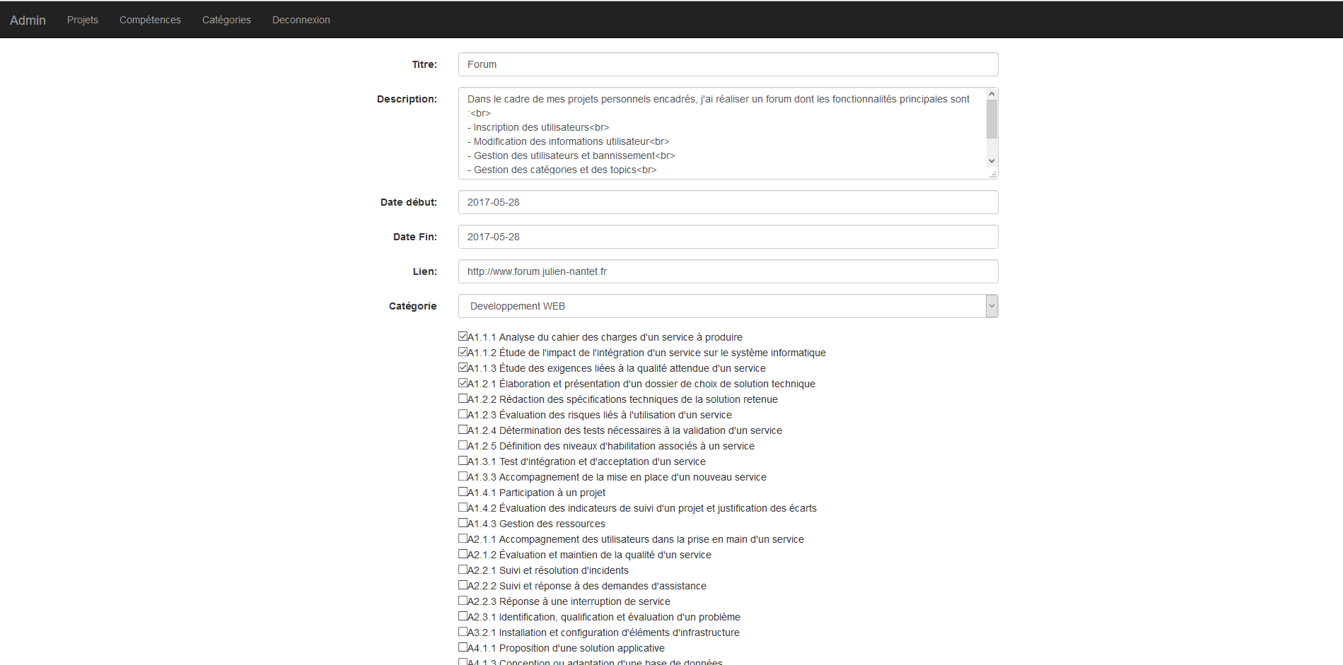
Task: Open the Catégorie dropdown
Action: click(728, 306)
